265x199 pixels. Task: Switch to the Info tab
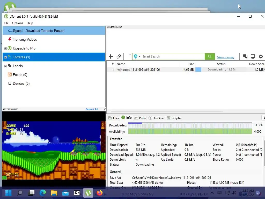[x=127, y=118]
